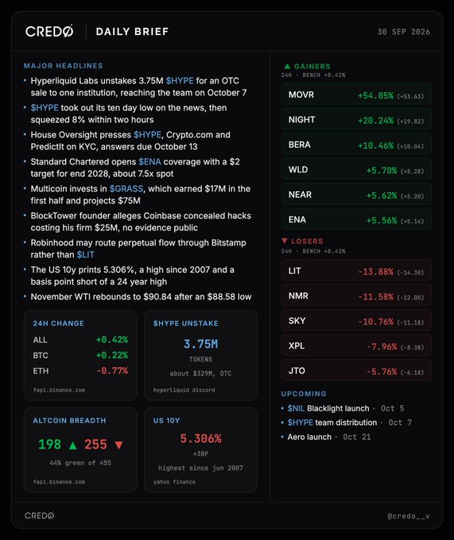Select the SKY loser row
The image size is (454, 540).
(356, 321)
